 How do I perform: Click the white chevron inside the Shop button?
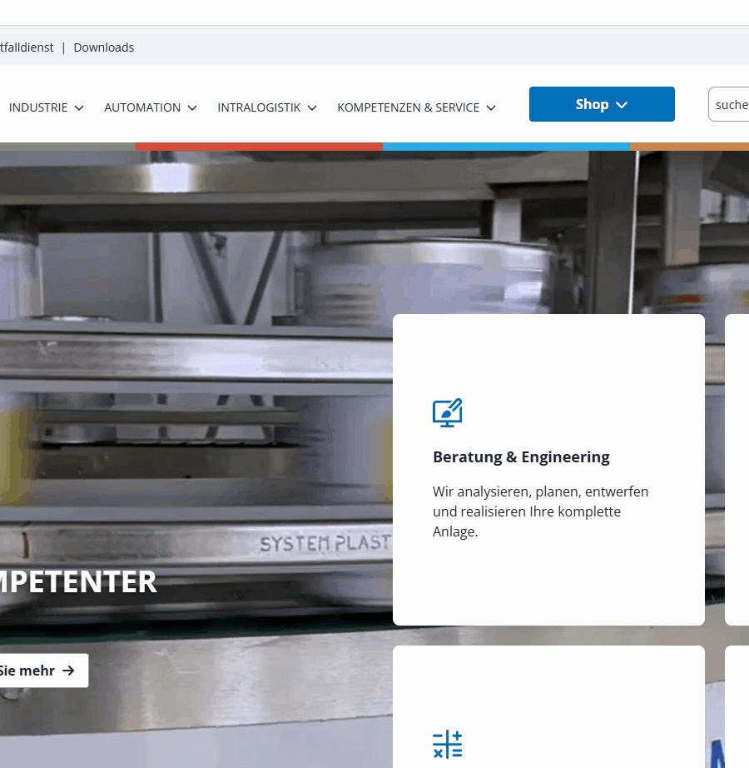point(622,105)
